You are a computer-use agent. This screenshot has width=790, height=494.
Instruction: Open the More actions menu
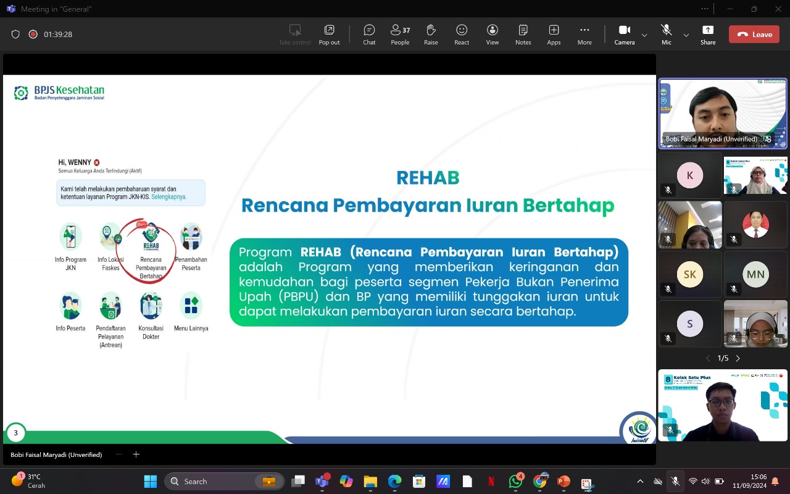click(x=584, y=35)
